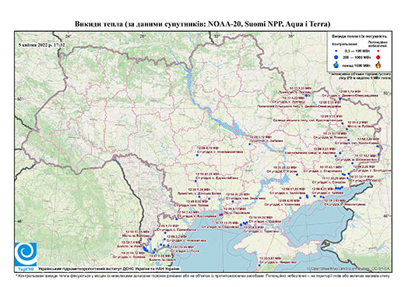Select the blue heat marker in Kirovohrad region
This screenshot has width=405, height=287.
pos(197,155)
